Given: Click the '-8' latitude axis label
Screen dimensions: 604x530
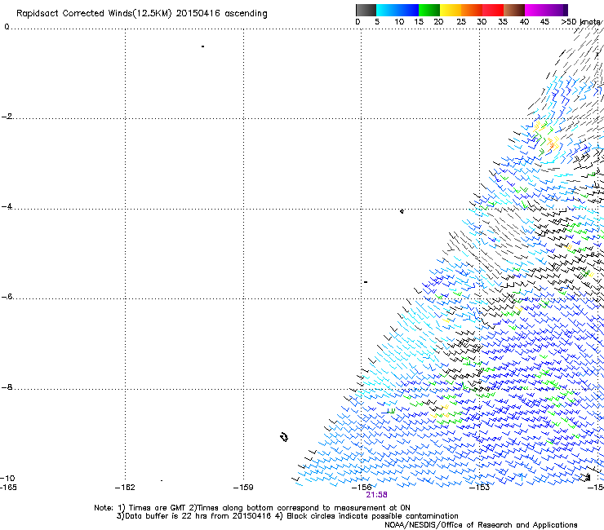Looking at the screenshot, I should click(x=7, y=386).
